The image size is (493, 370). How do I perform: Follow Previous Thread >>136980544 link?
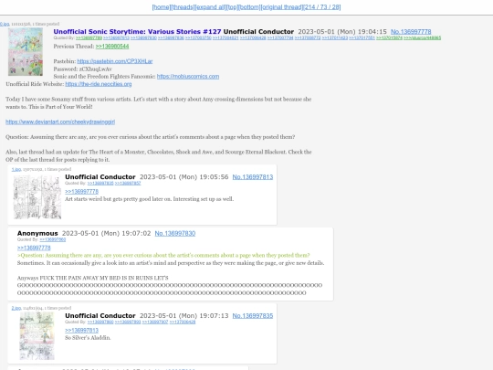(x=112, y=47)
